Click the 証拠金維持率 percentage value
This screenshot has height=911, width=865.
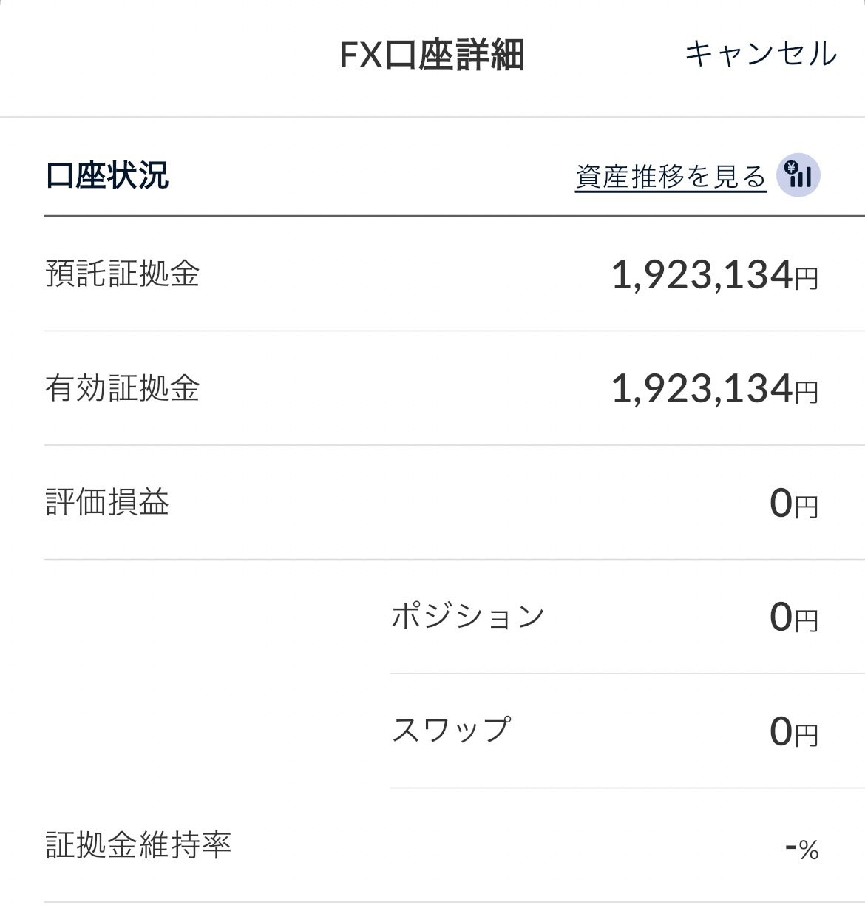[801, 848]
